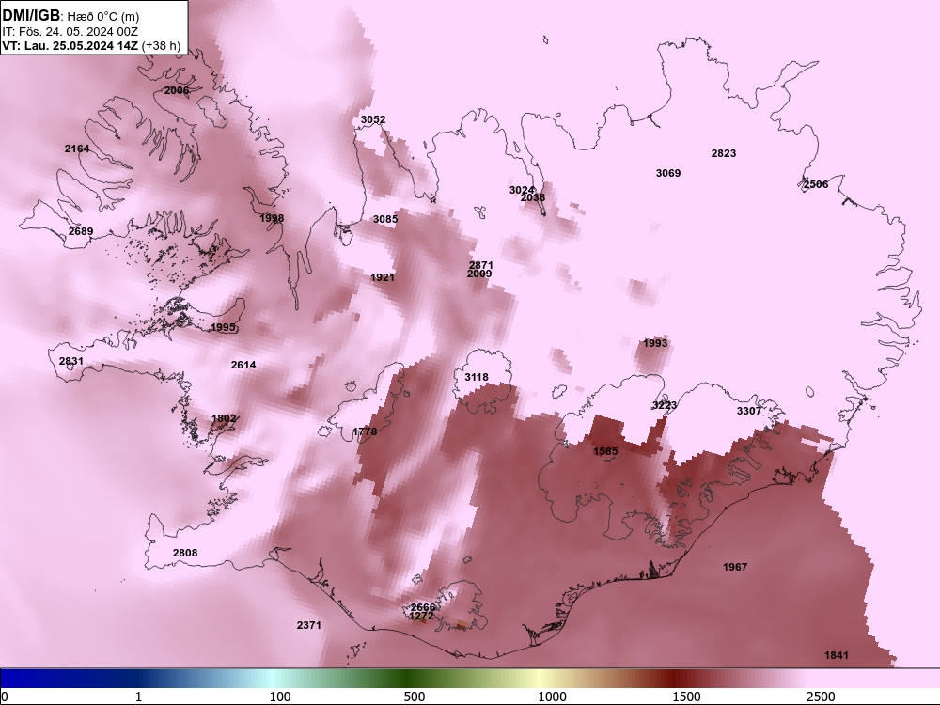Image resolution: width=940 pixels, height=705 pixels.
Task: Click the map value 3069
Action: pyautogui.click(x=667, y=173)
